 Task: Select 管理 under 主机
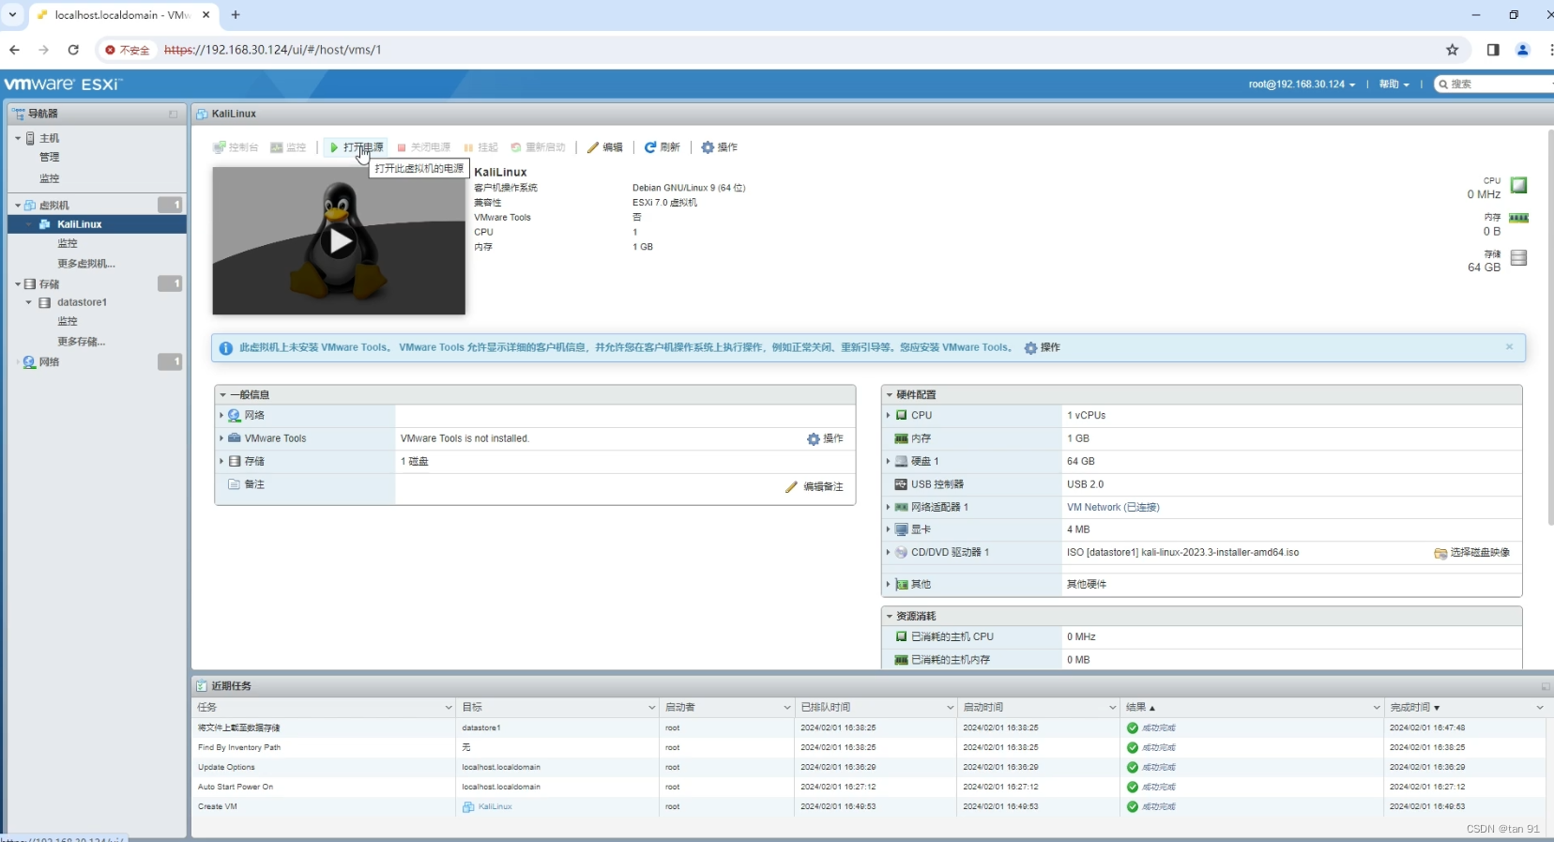point(49,157)
